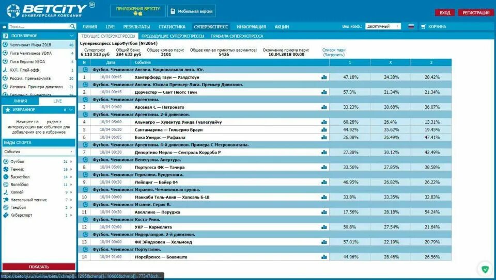Click the green shield icon

(x=485, y=269)
